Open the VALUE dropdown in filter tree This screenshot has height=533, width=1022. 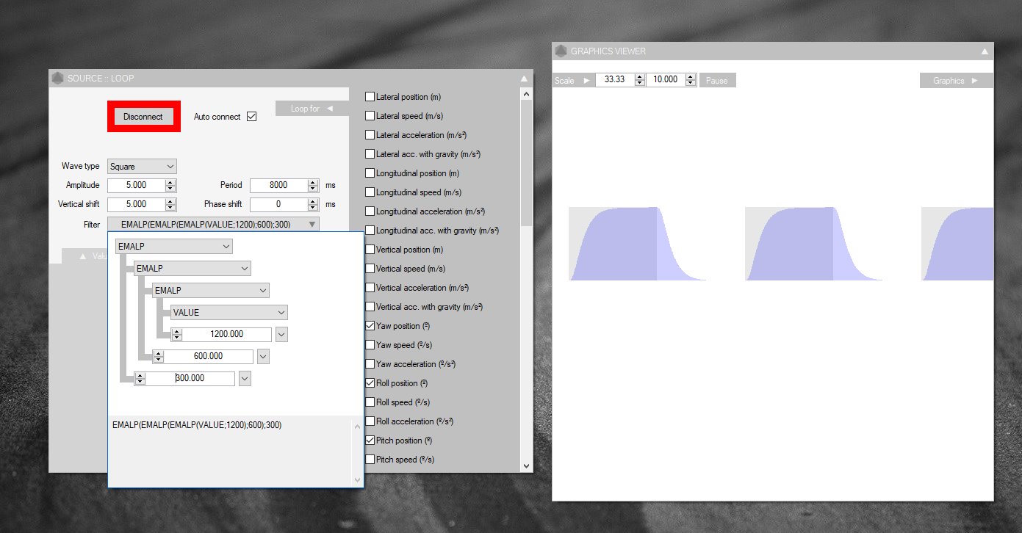[228, 313]
